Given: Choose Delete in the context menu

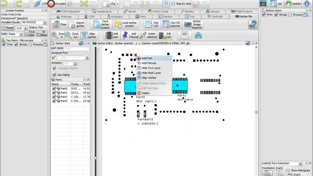Looking at the screenshot, I should tap(154, 93).
